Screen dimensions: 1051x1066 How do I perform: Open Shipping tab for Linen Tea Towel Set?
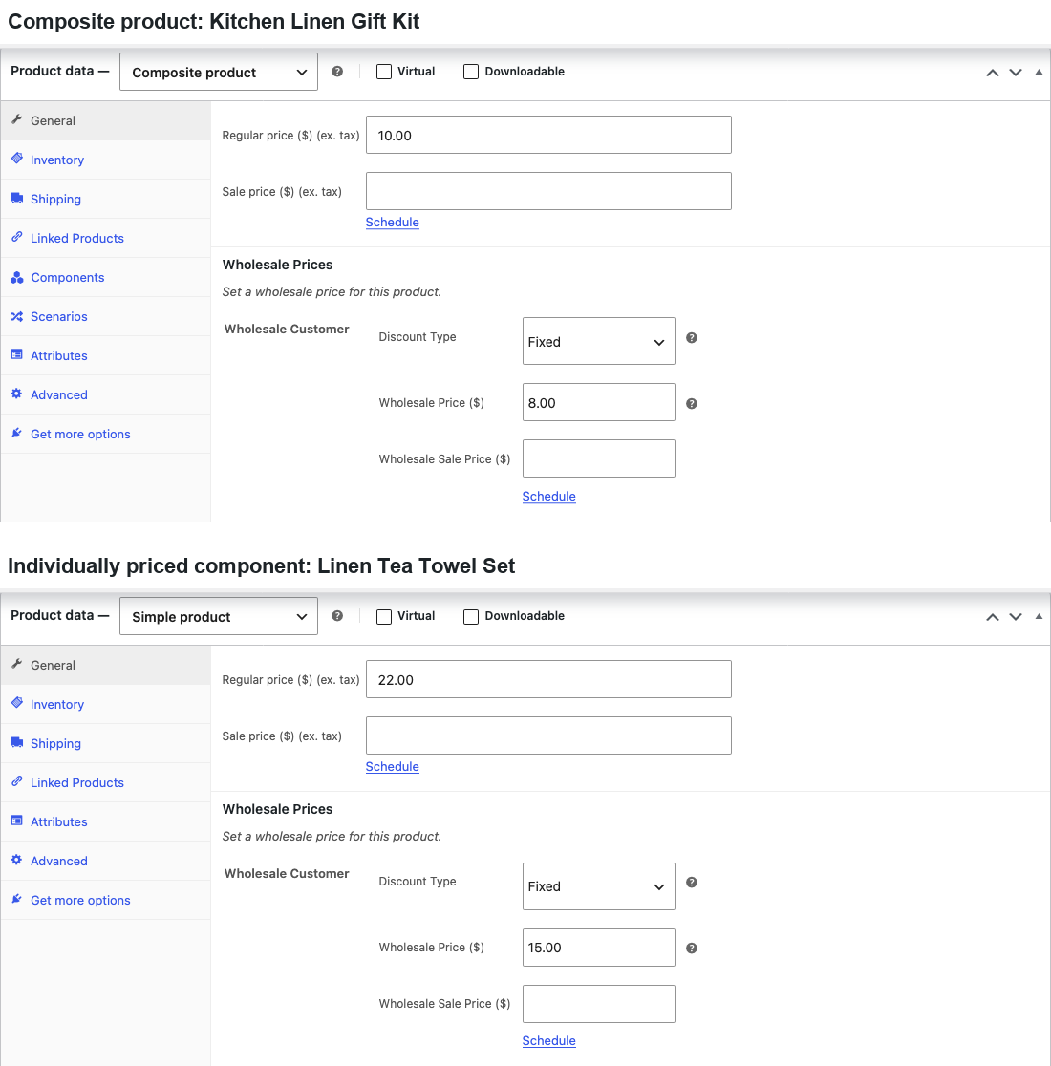106,744
